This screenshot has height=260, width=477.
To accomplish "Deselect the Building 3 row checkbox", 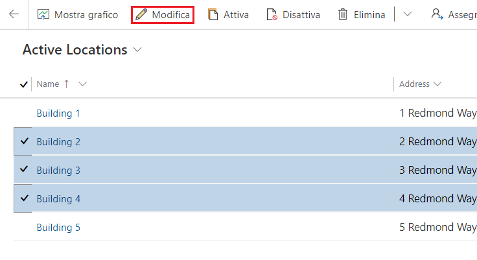I will click(x=24, y=170).
